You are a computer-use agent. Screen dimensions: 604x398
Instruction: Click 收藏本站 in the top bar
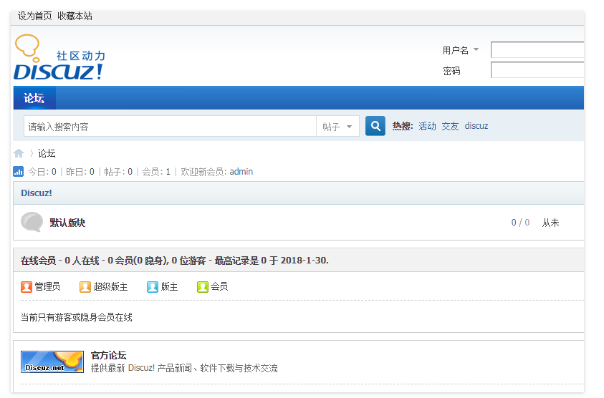click(x=75, y=16)
